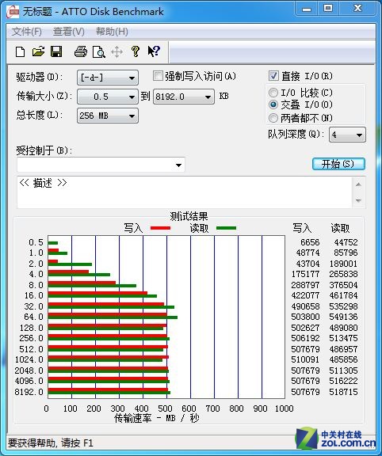Click description box scroll down arrow

pos(358,200)
